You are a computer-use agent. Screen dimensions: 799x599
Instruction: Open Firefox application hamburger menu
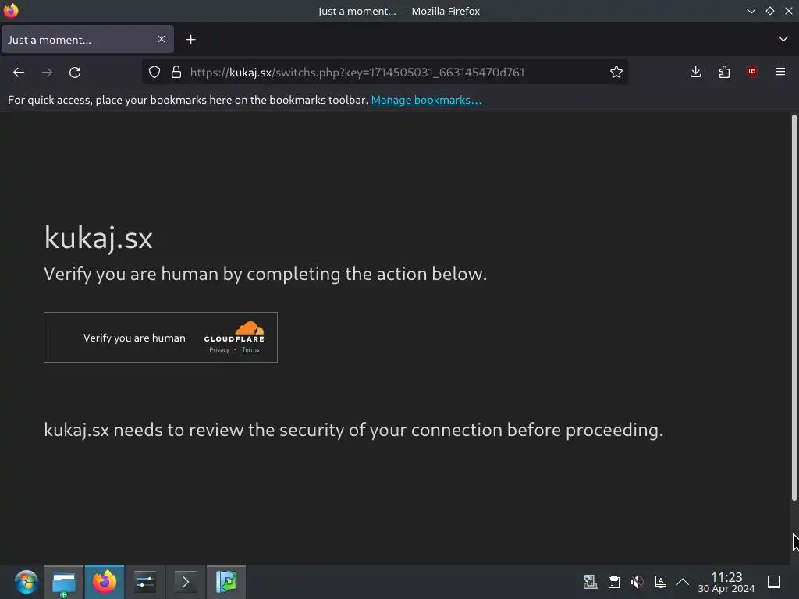pyautogui.click(x=780, y=73)
